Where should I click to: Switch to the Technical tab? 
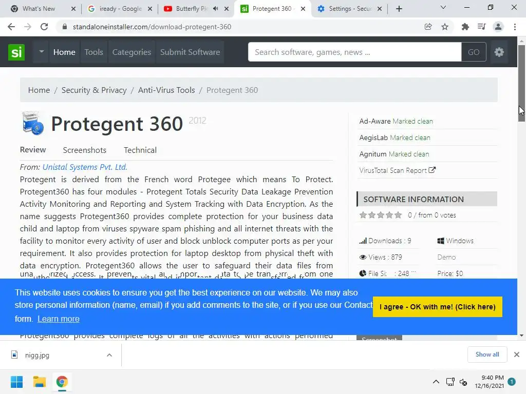140,150
